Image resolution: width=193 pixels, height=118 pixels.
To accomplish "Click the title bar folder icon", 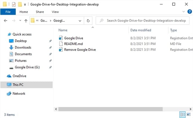I will (5, 4).
